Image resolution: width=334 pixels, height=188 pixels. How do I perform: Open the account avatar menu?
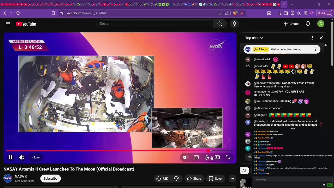pyautogui.click(x=321, y=24)
